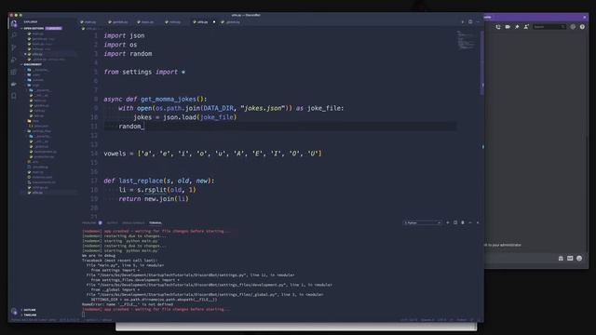Create a new terminal with plus icon
This screenshot has width=596, height=335.
click(448, 222)
